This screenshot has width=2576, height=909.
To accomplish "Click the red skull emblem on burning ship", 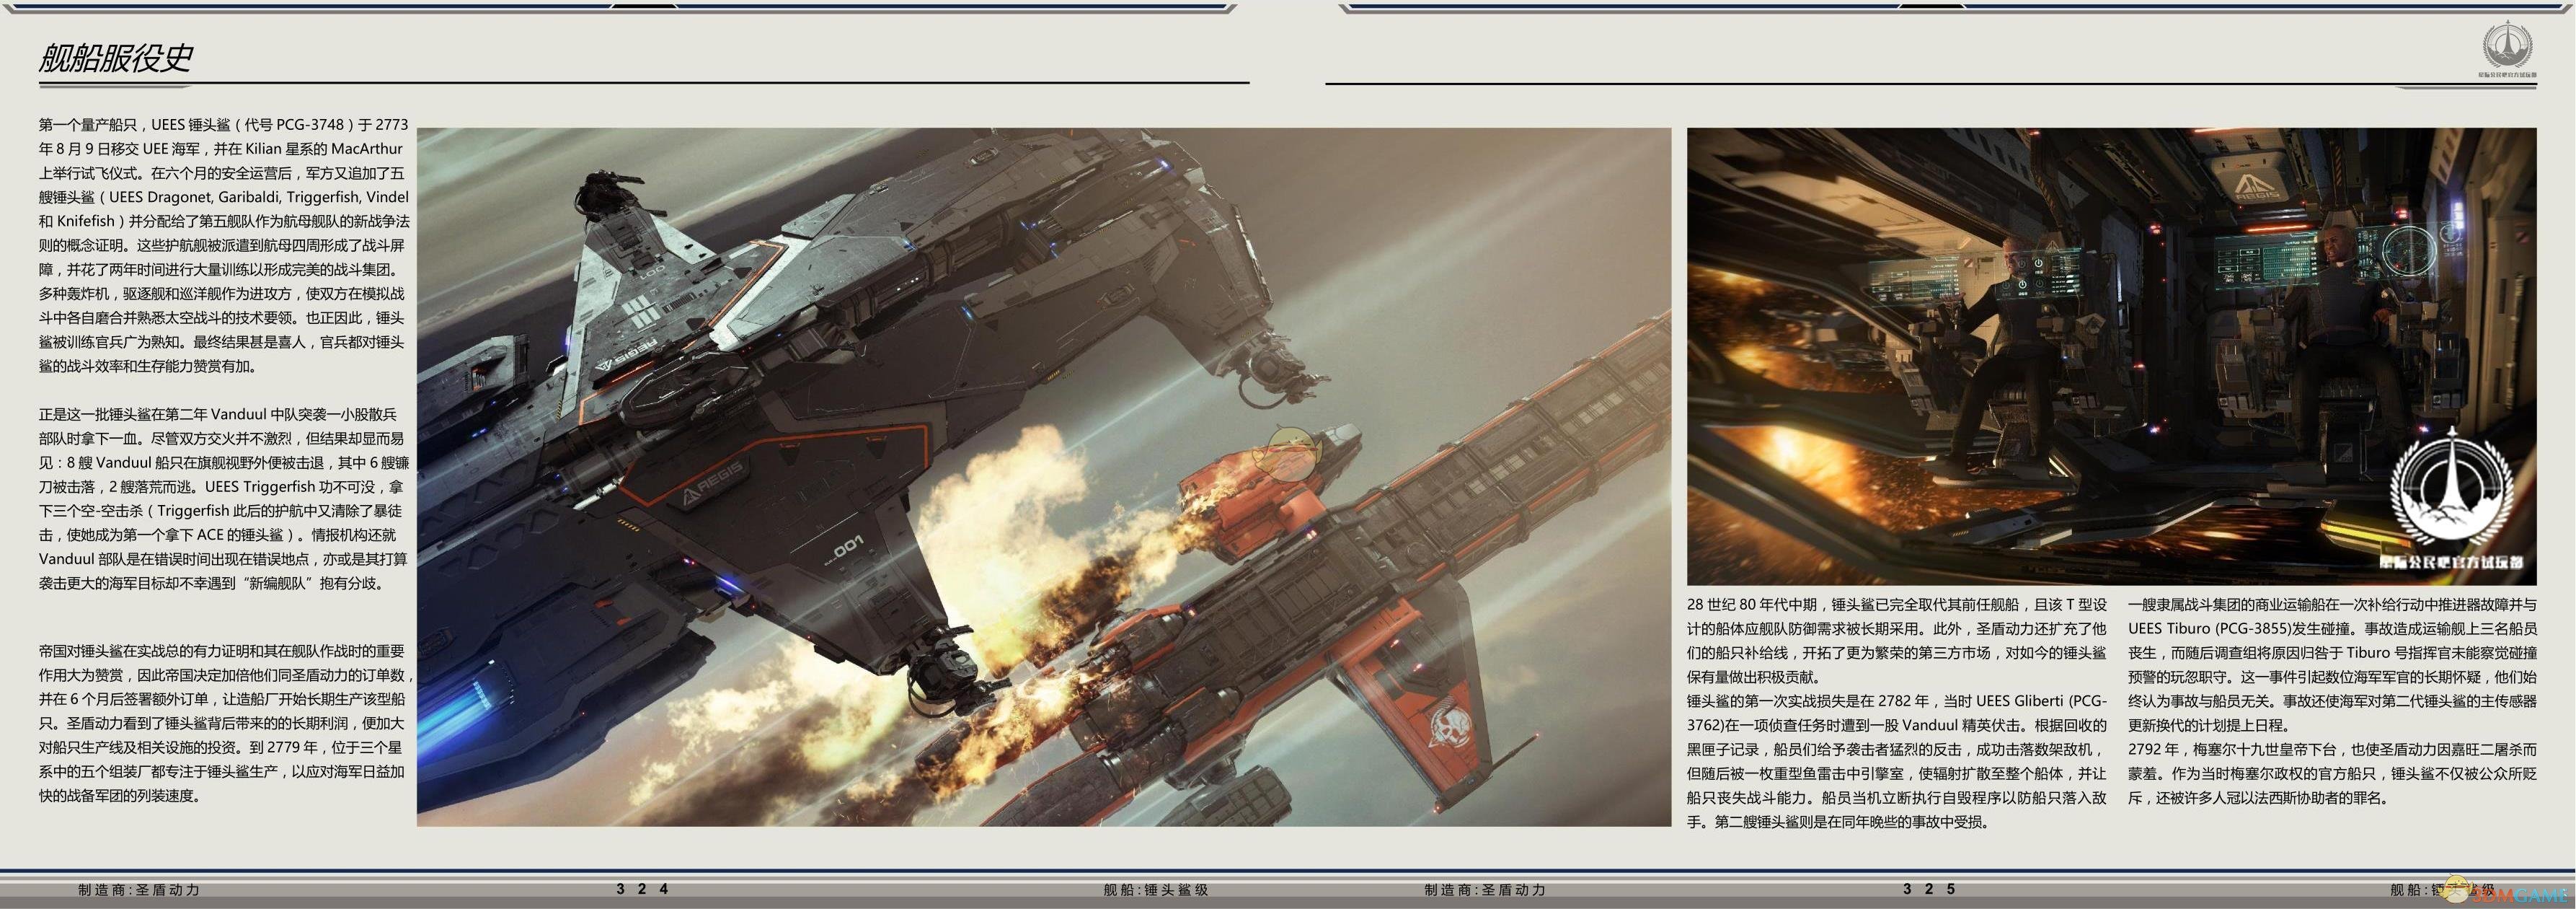I will [x=1451, y=728].
